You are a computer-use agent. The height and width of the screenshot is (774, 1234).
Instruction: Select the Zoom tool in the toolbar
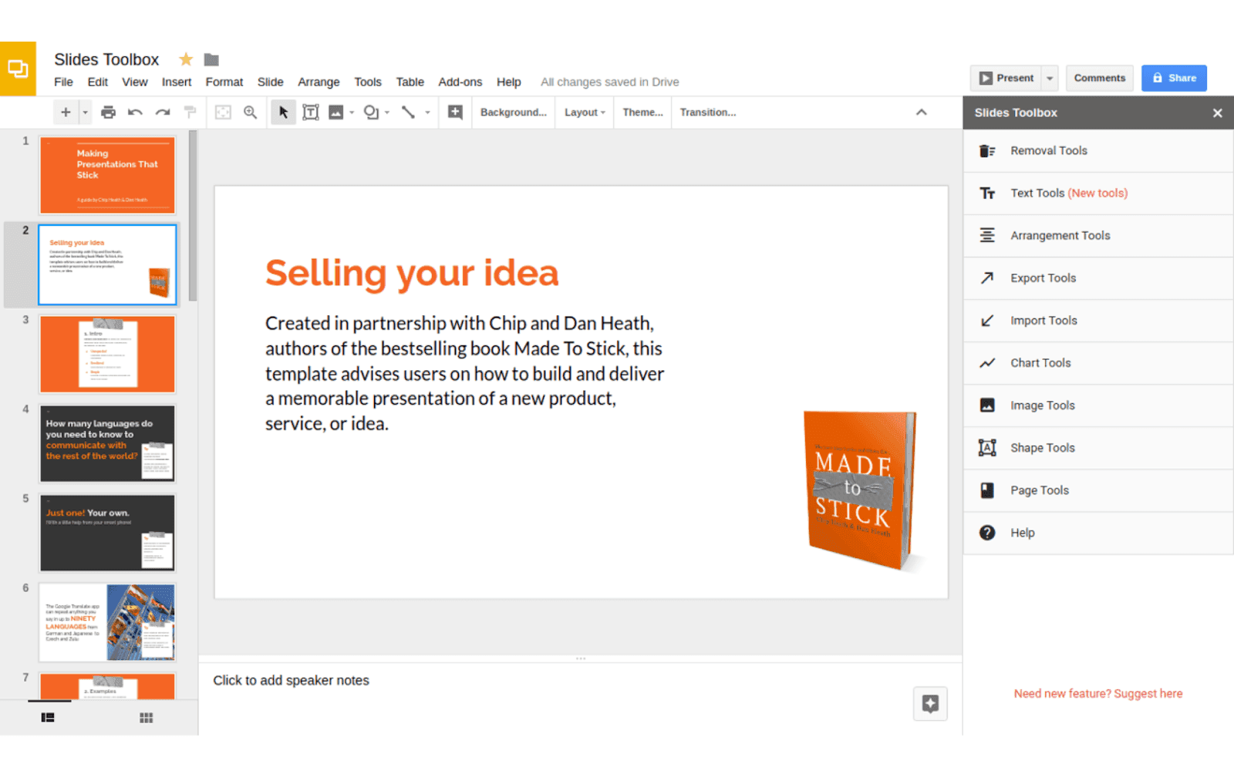coord(250,112)
